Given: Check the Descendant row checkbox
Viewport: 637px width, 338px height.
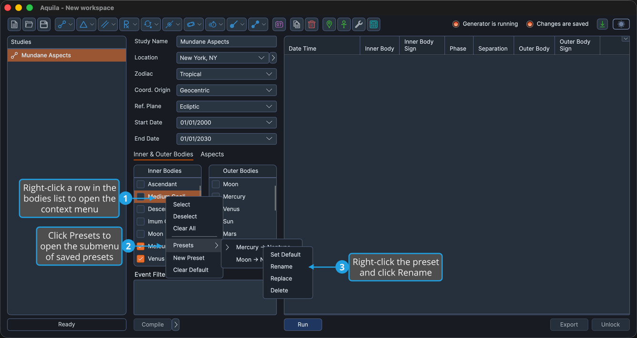Looking at the screenshot, I should 141,209.
